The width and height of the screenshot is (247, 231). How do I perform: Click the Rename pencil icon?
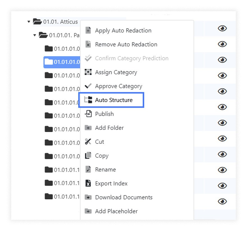point(88,169)
